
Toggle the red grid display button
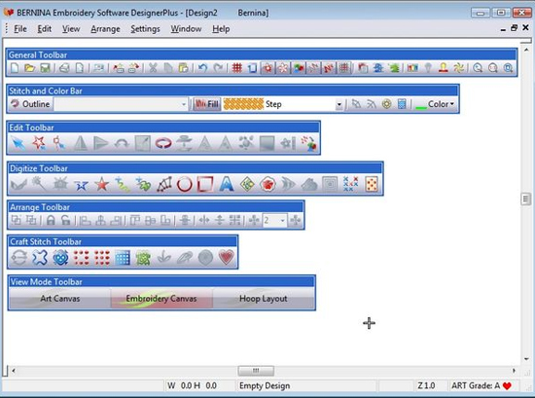point(236,68)
